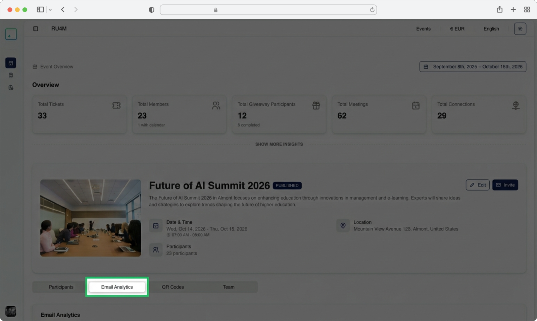Open the € EUR currency selector
Viewport: 537px width, 321px height.
[x=457, y=29]
